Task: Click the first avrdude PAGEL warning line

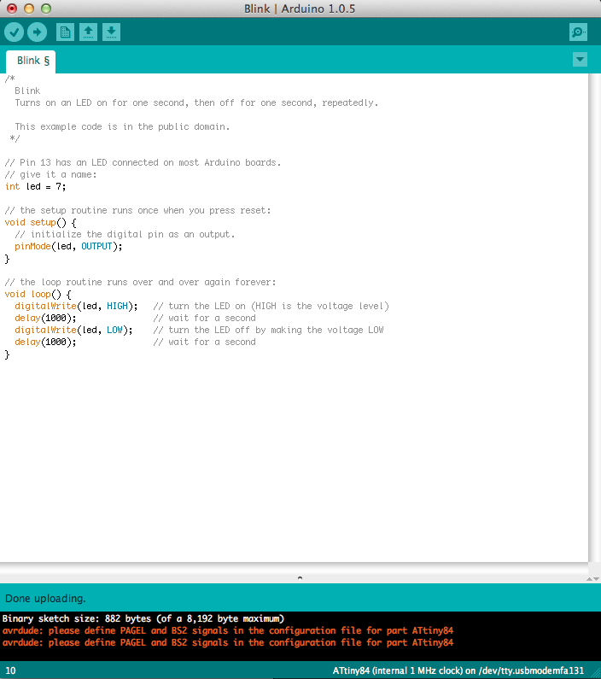Action: pos(228,630)
